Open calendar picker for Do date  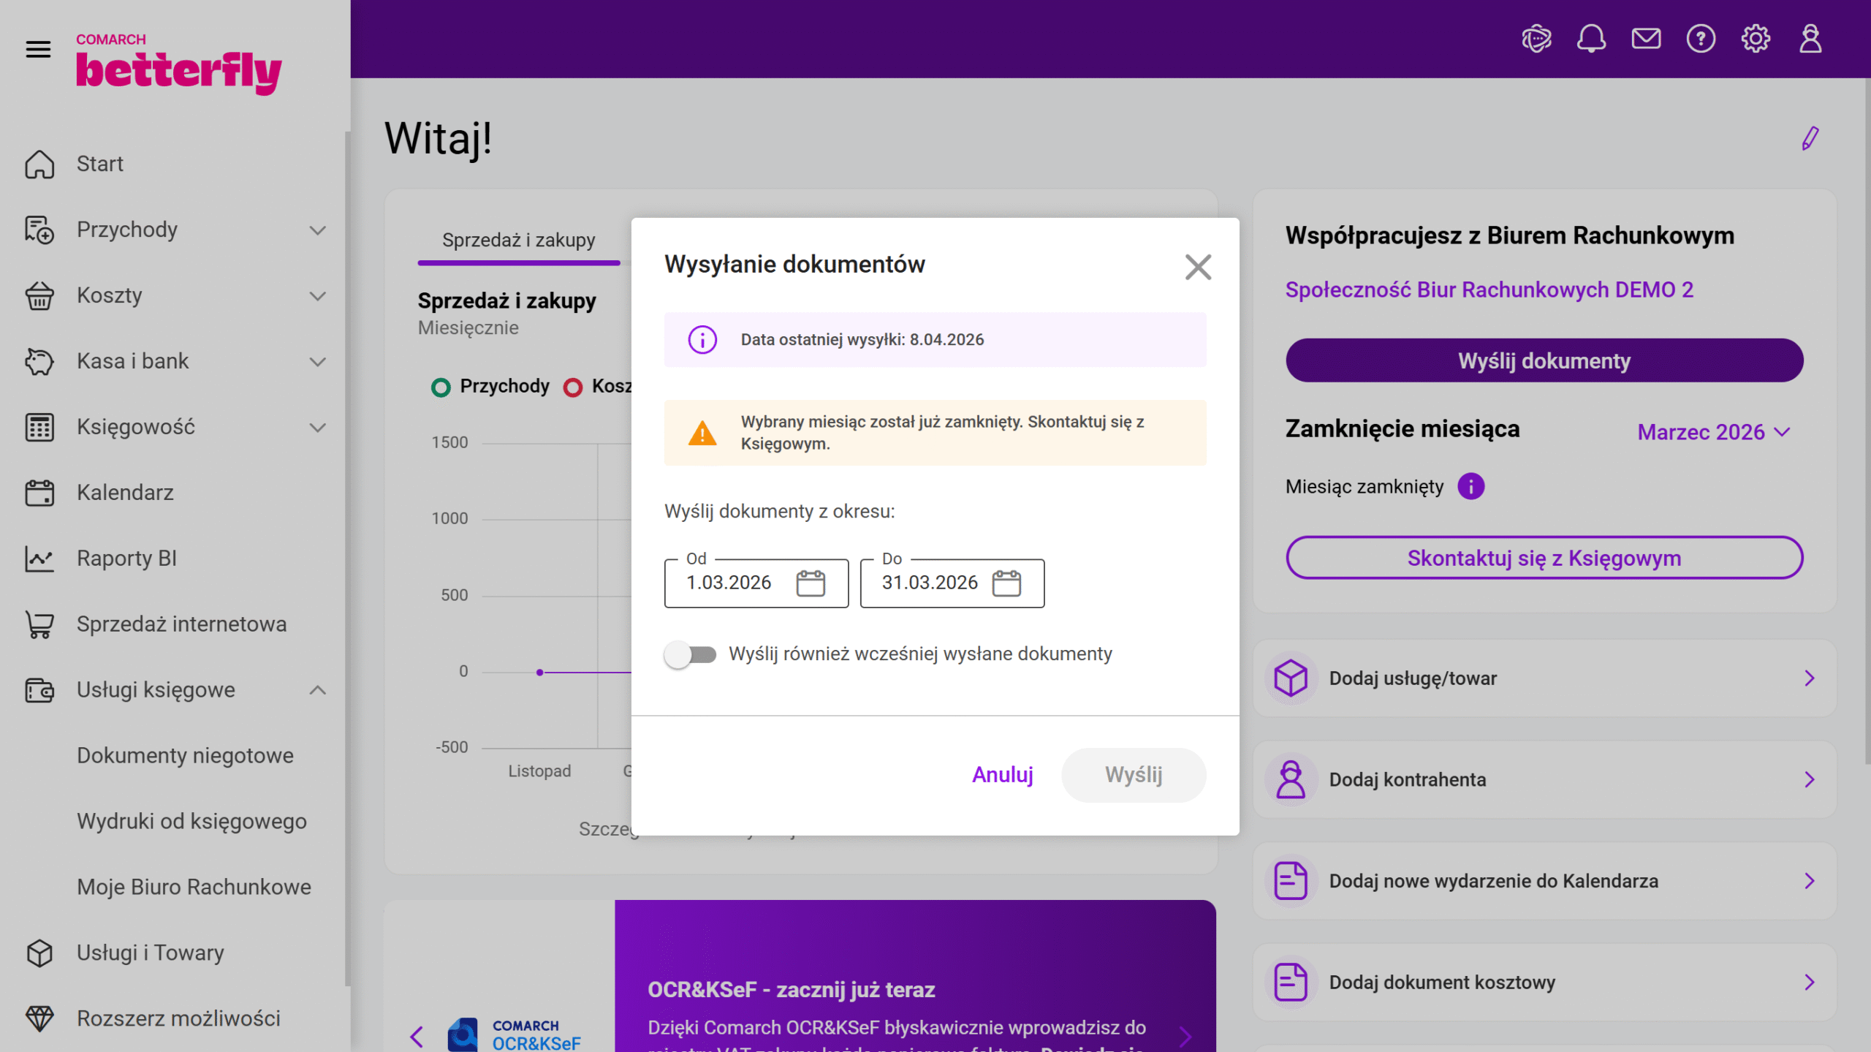click(x=1006, y=583)
